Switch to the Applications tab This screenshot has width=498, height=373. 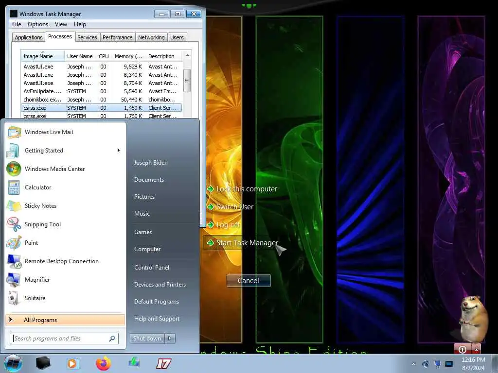29,37
